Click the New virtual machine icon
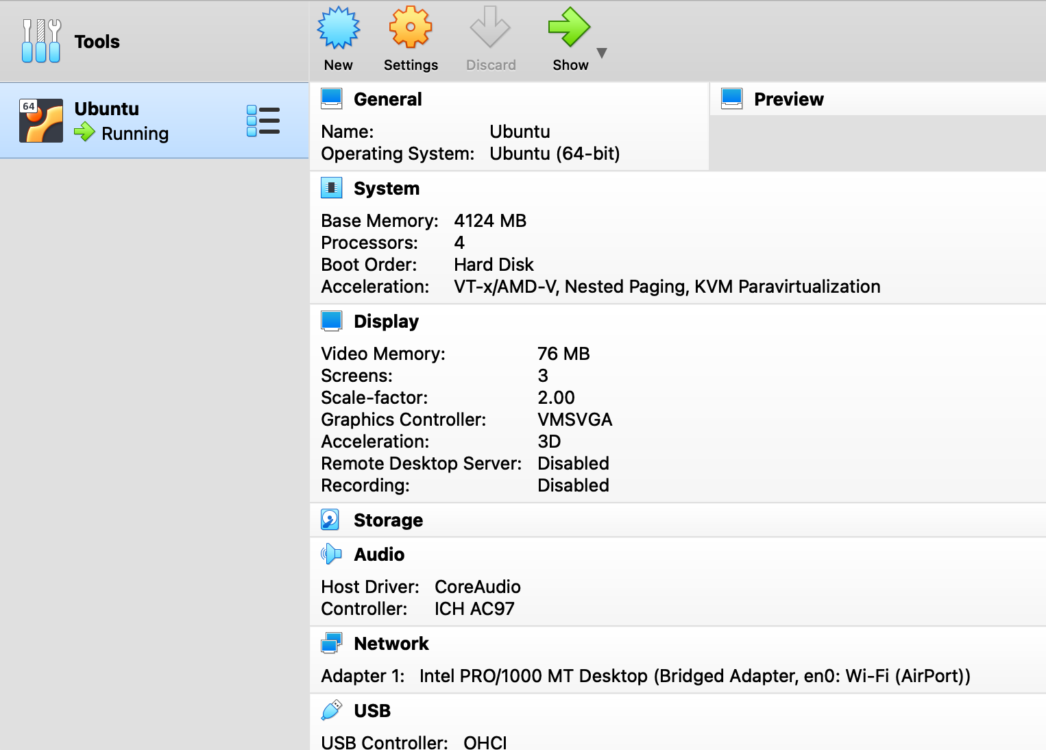 pyautogui.click(x=339, y=27)
